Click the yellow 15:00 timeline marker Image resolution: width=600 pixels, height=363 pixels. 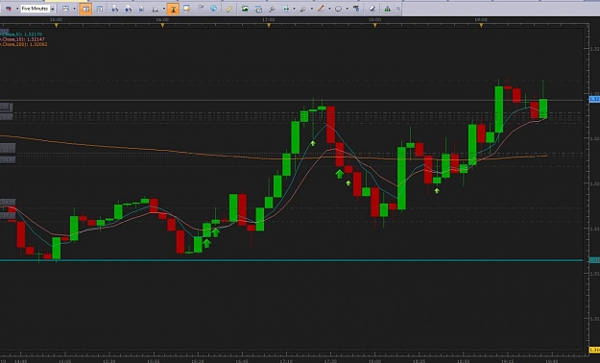click(x=57, y=26)
